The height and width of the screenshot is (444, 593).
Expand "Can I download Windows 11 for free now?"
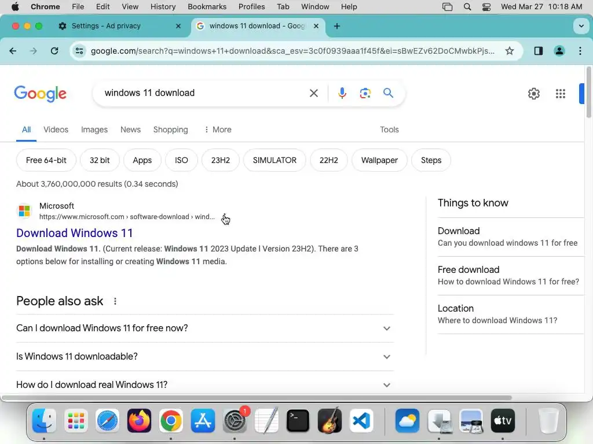click(x=204, y=328)
